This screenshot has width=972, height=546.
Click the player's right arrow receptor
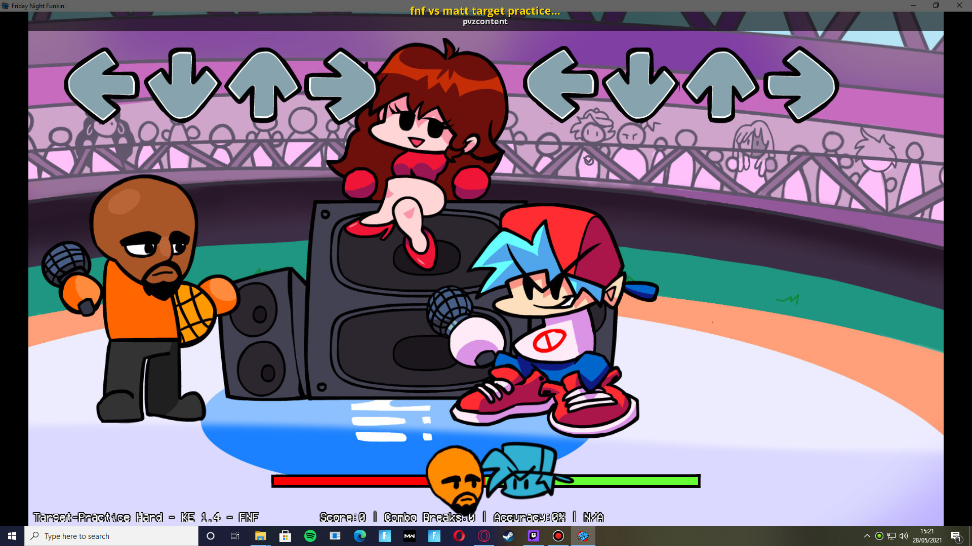(801, 84)
